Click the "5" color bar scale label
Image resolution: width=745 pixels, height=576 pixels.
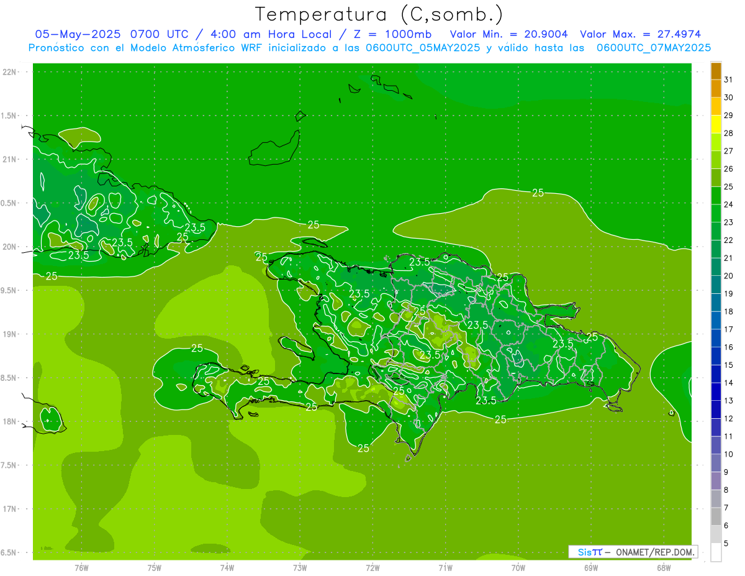click(x=726, y=544)
